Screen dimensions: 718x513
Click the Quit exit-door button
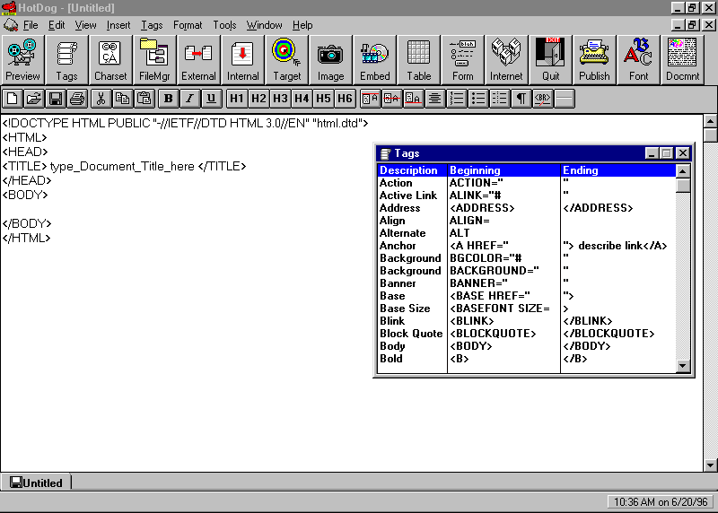pos(550,60)
